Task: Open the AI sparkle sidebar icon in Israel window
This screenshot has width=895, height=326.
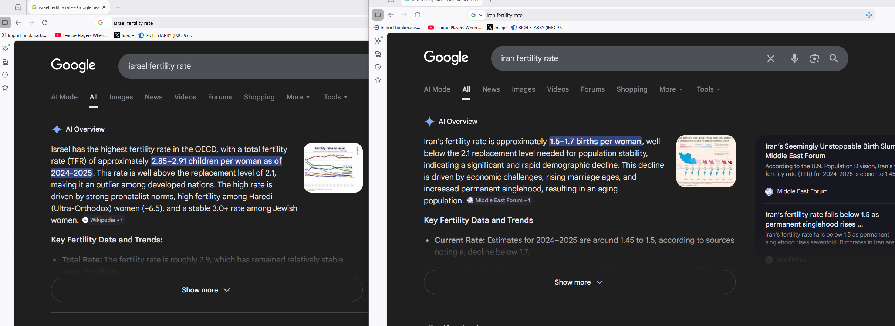Action: [x=6, y=48]
